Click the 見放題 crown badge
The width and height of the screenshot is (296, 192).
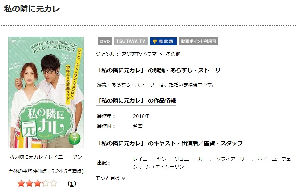click(x=163, y=41)
